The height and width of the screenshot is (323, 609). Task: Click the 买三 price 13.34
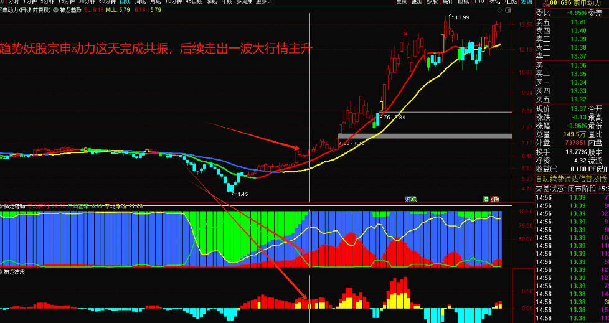[578, 82]
